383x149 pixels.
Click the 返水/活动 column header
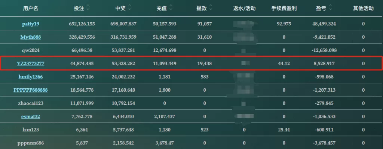244,9
